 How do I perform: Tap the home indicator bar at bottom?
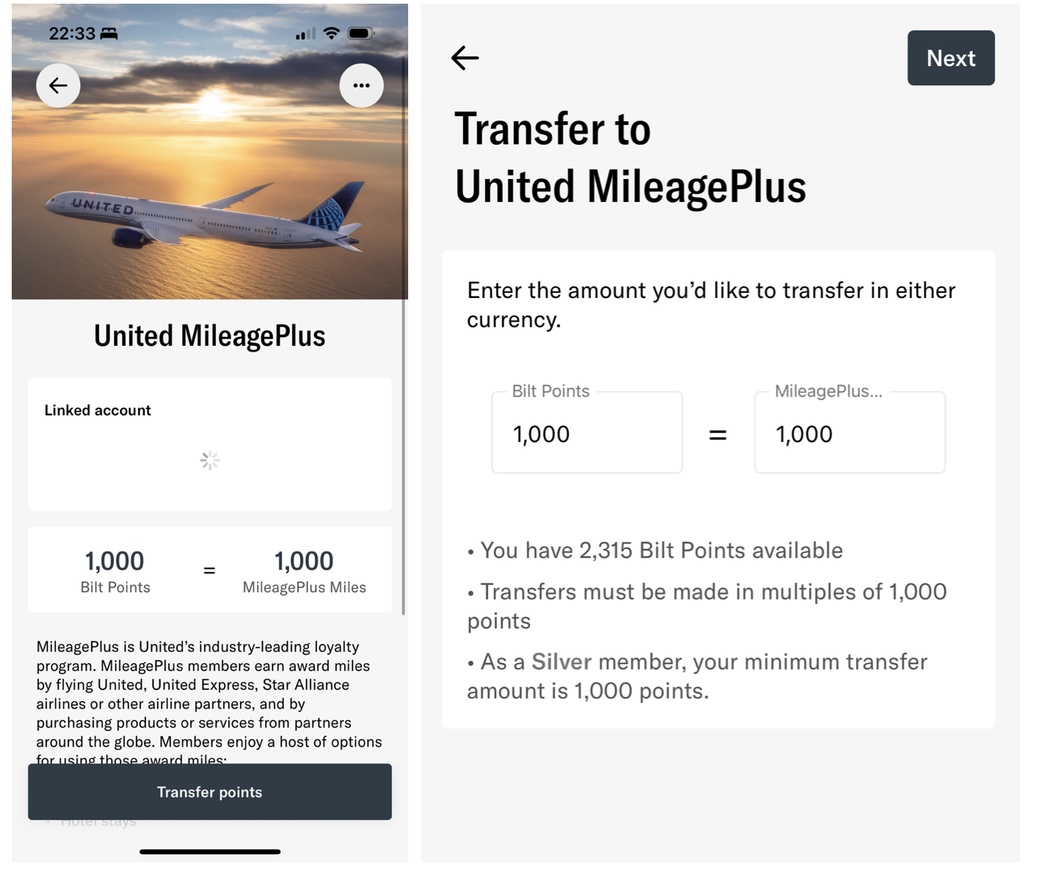210,852
